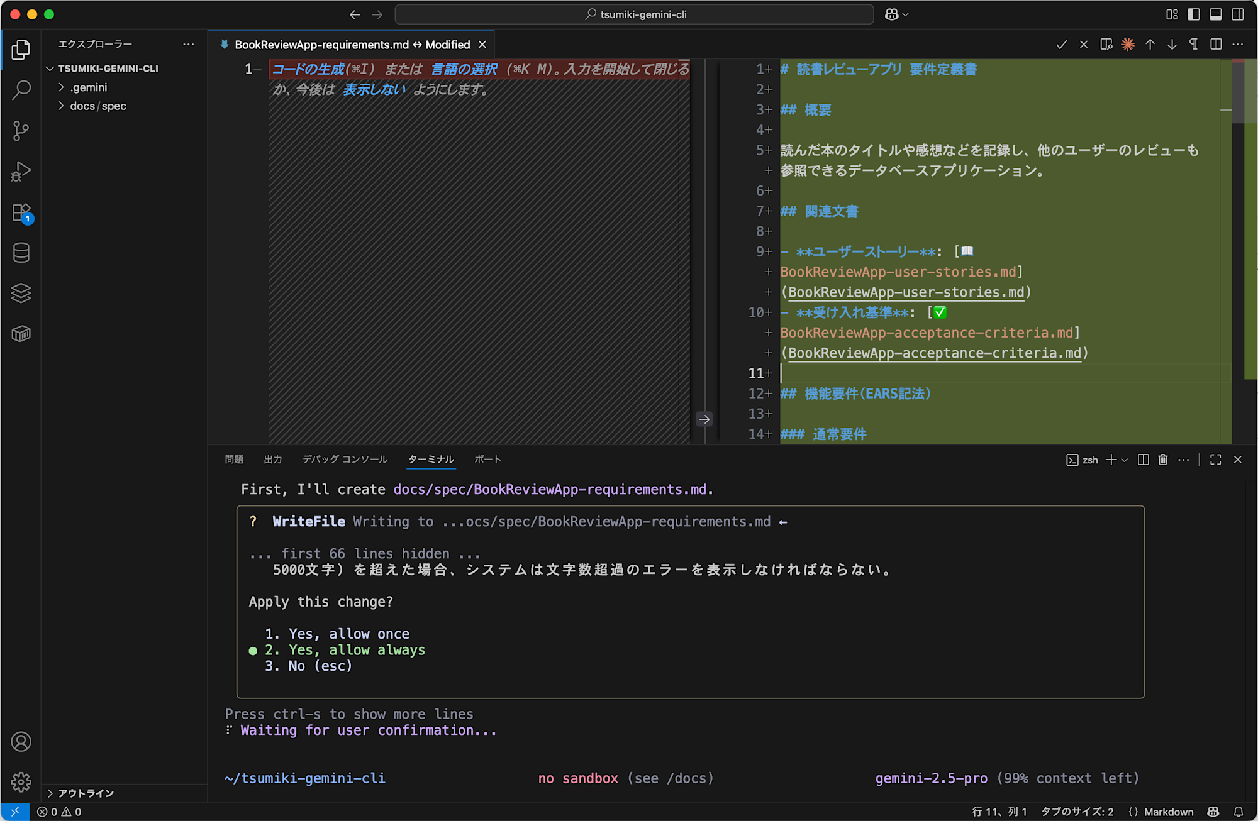The height and width of the screenshot is (821, 1258).
Task: Open terminal panel more actions
Action: pyautogui.click(x=1184, y=460)
